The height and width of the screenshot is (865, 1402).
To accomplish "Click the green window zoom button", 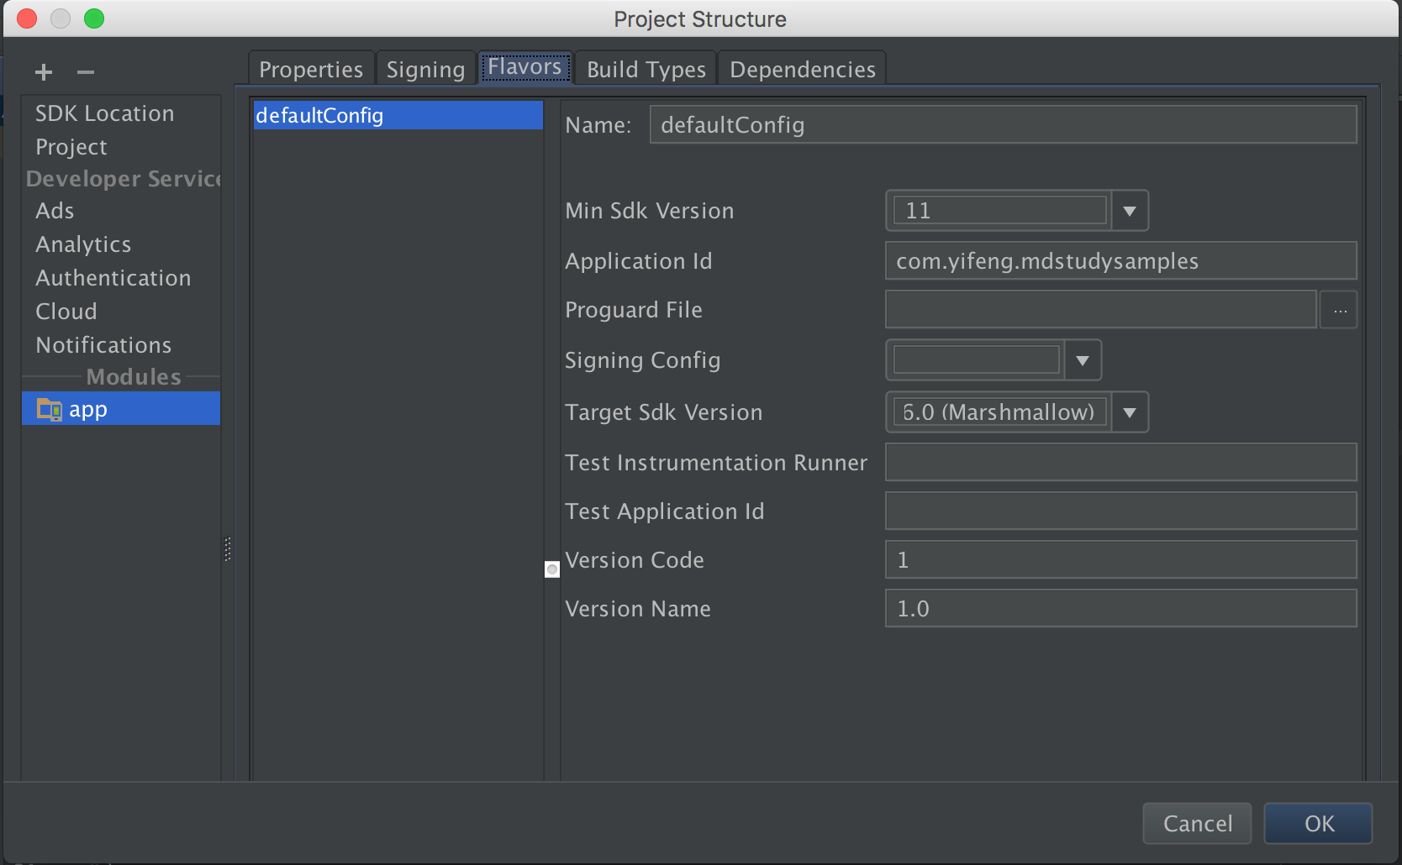I will pos(94,18).
